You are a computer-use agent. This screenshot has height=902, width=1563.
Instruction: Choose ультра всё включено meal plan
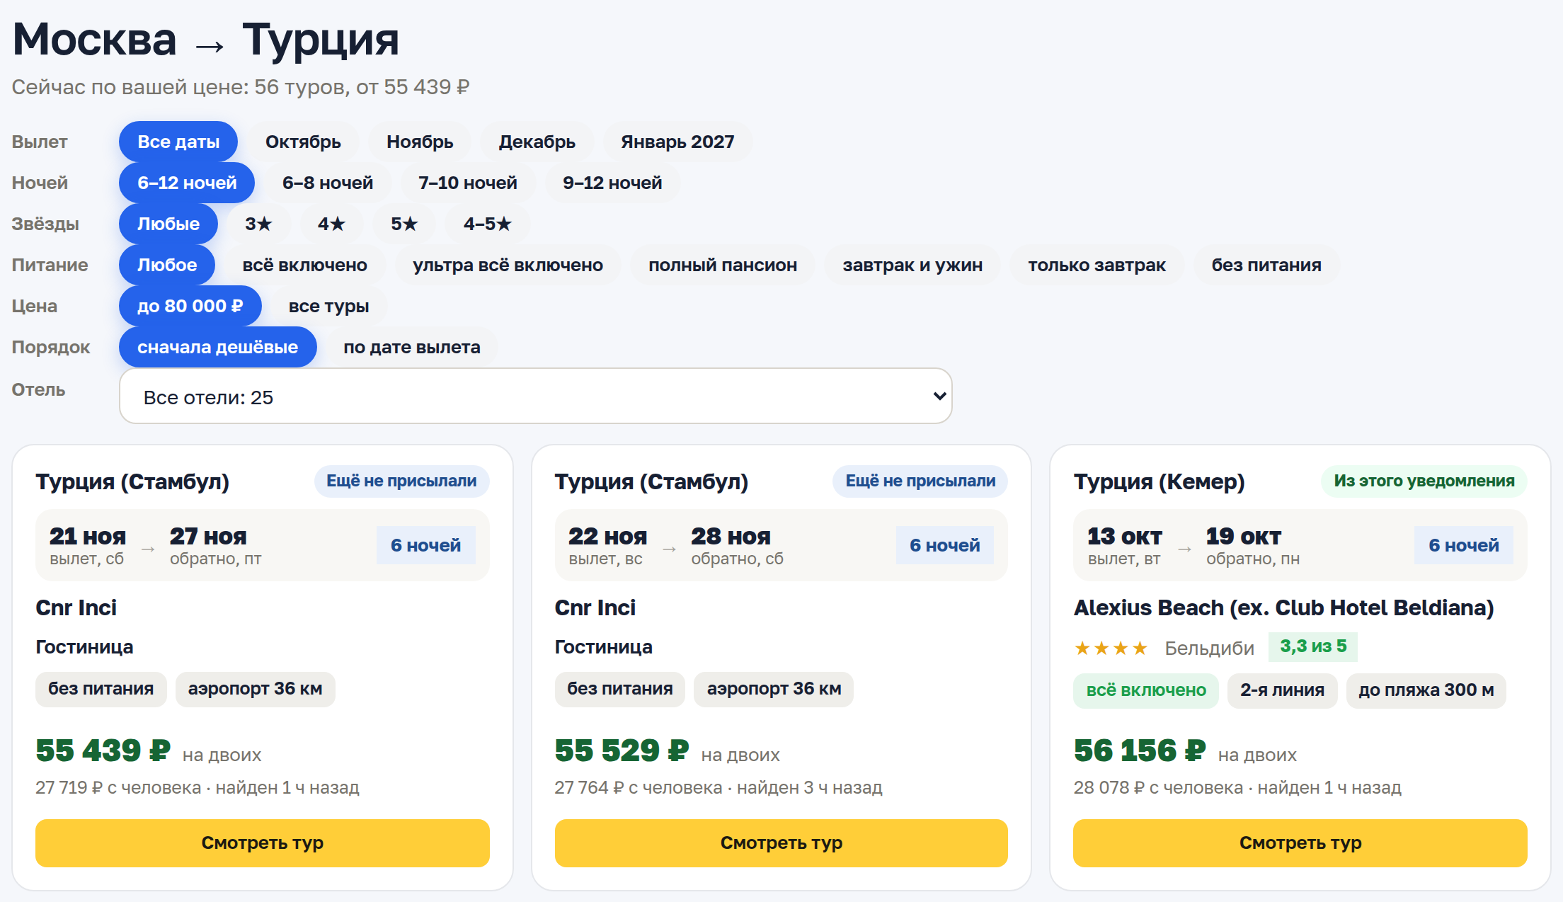click(x=508, y=265)
